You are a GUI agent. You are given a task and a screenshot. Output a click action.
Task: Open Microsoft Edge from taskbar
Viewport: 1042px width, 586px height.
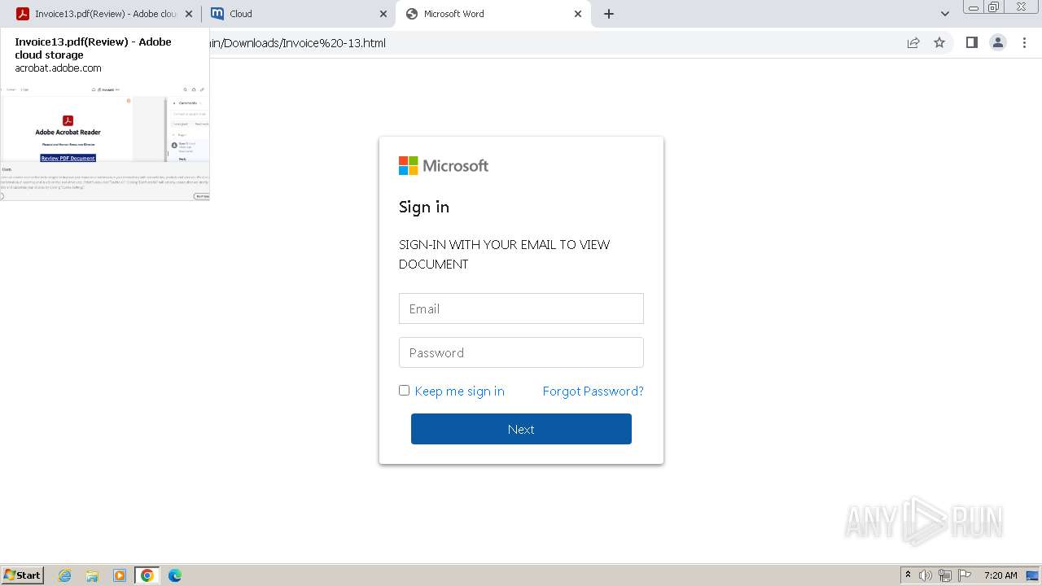click(x=175, y=575)
